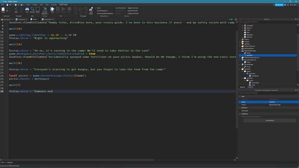Collapse the ServerScriptService tree node
The image size is (299, 168).
coord(240,60)
